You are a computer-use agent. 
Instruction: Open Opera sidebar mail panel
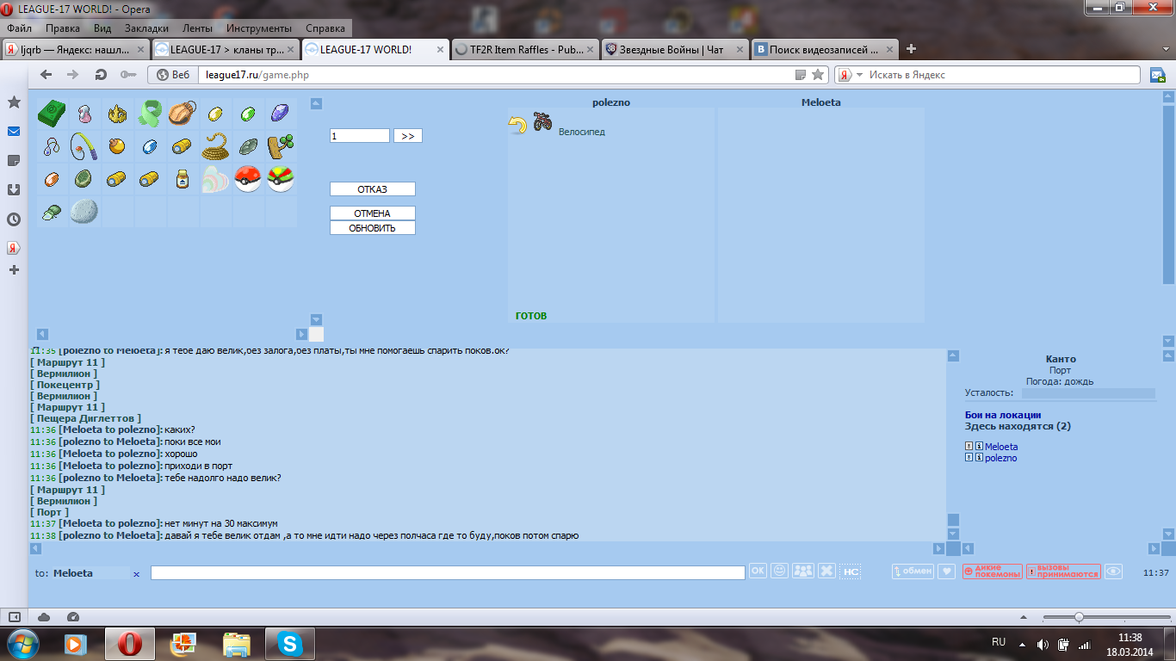pos(14,132)
